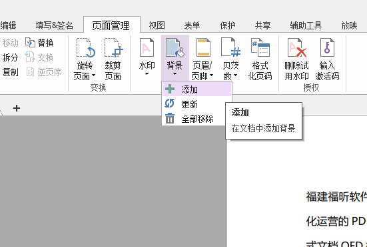This screenshot has width=367, height=247.
Task: Expand the 贝茨数 dropdown arrow
Action: point(235,75)
